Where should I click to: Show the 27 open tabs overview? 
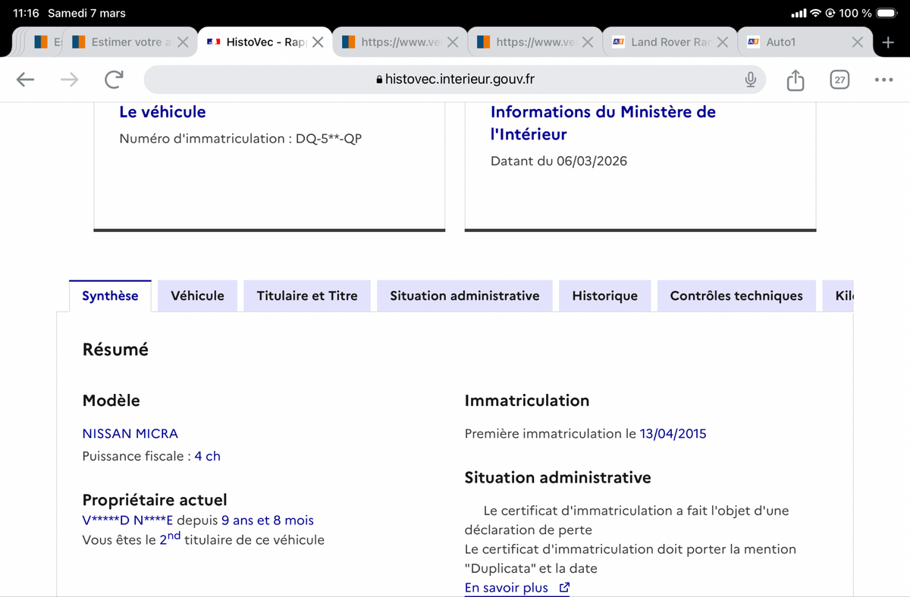tap(839, 80)
